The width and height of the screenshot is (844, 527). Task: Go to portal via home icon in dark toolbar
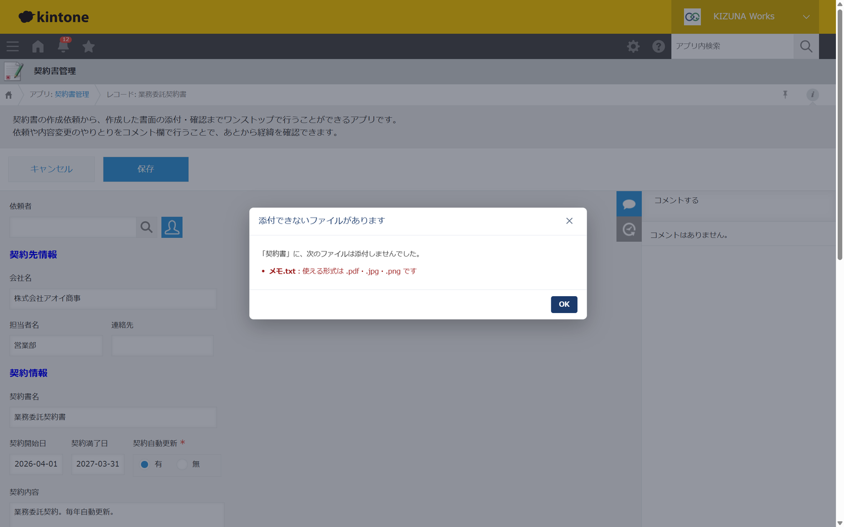click(x=38, y=46)
